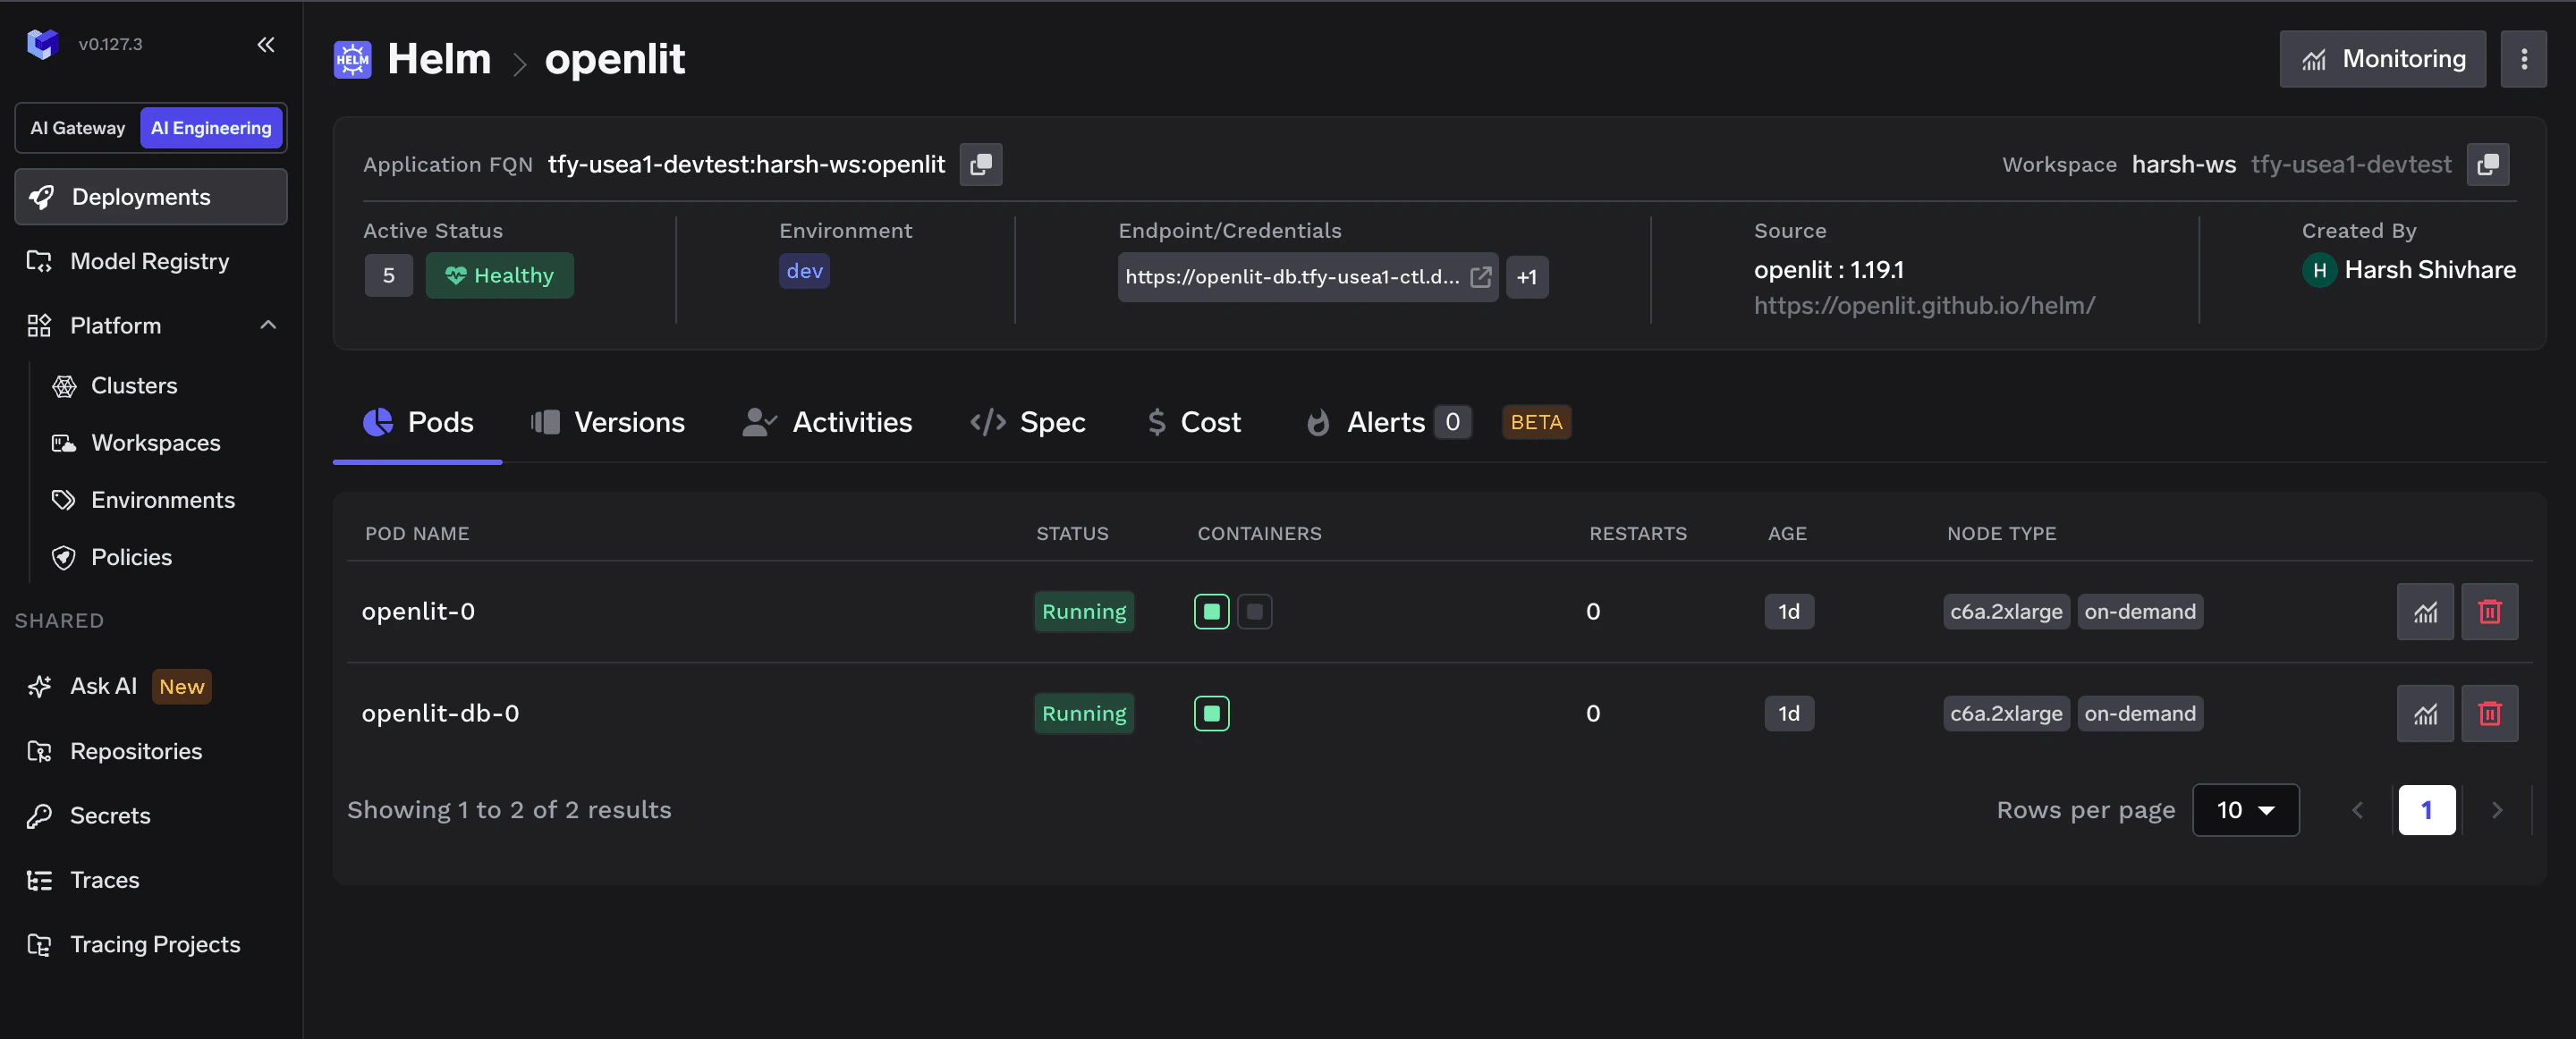Switch to the Cost tab
Viewport: 2576px width, 1039px height.
1193,423
